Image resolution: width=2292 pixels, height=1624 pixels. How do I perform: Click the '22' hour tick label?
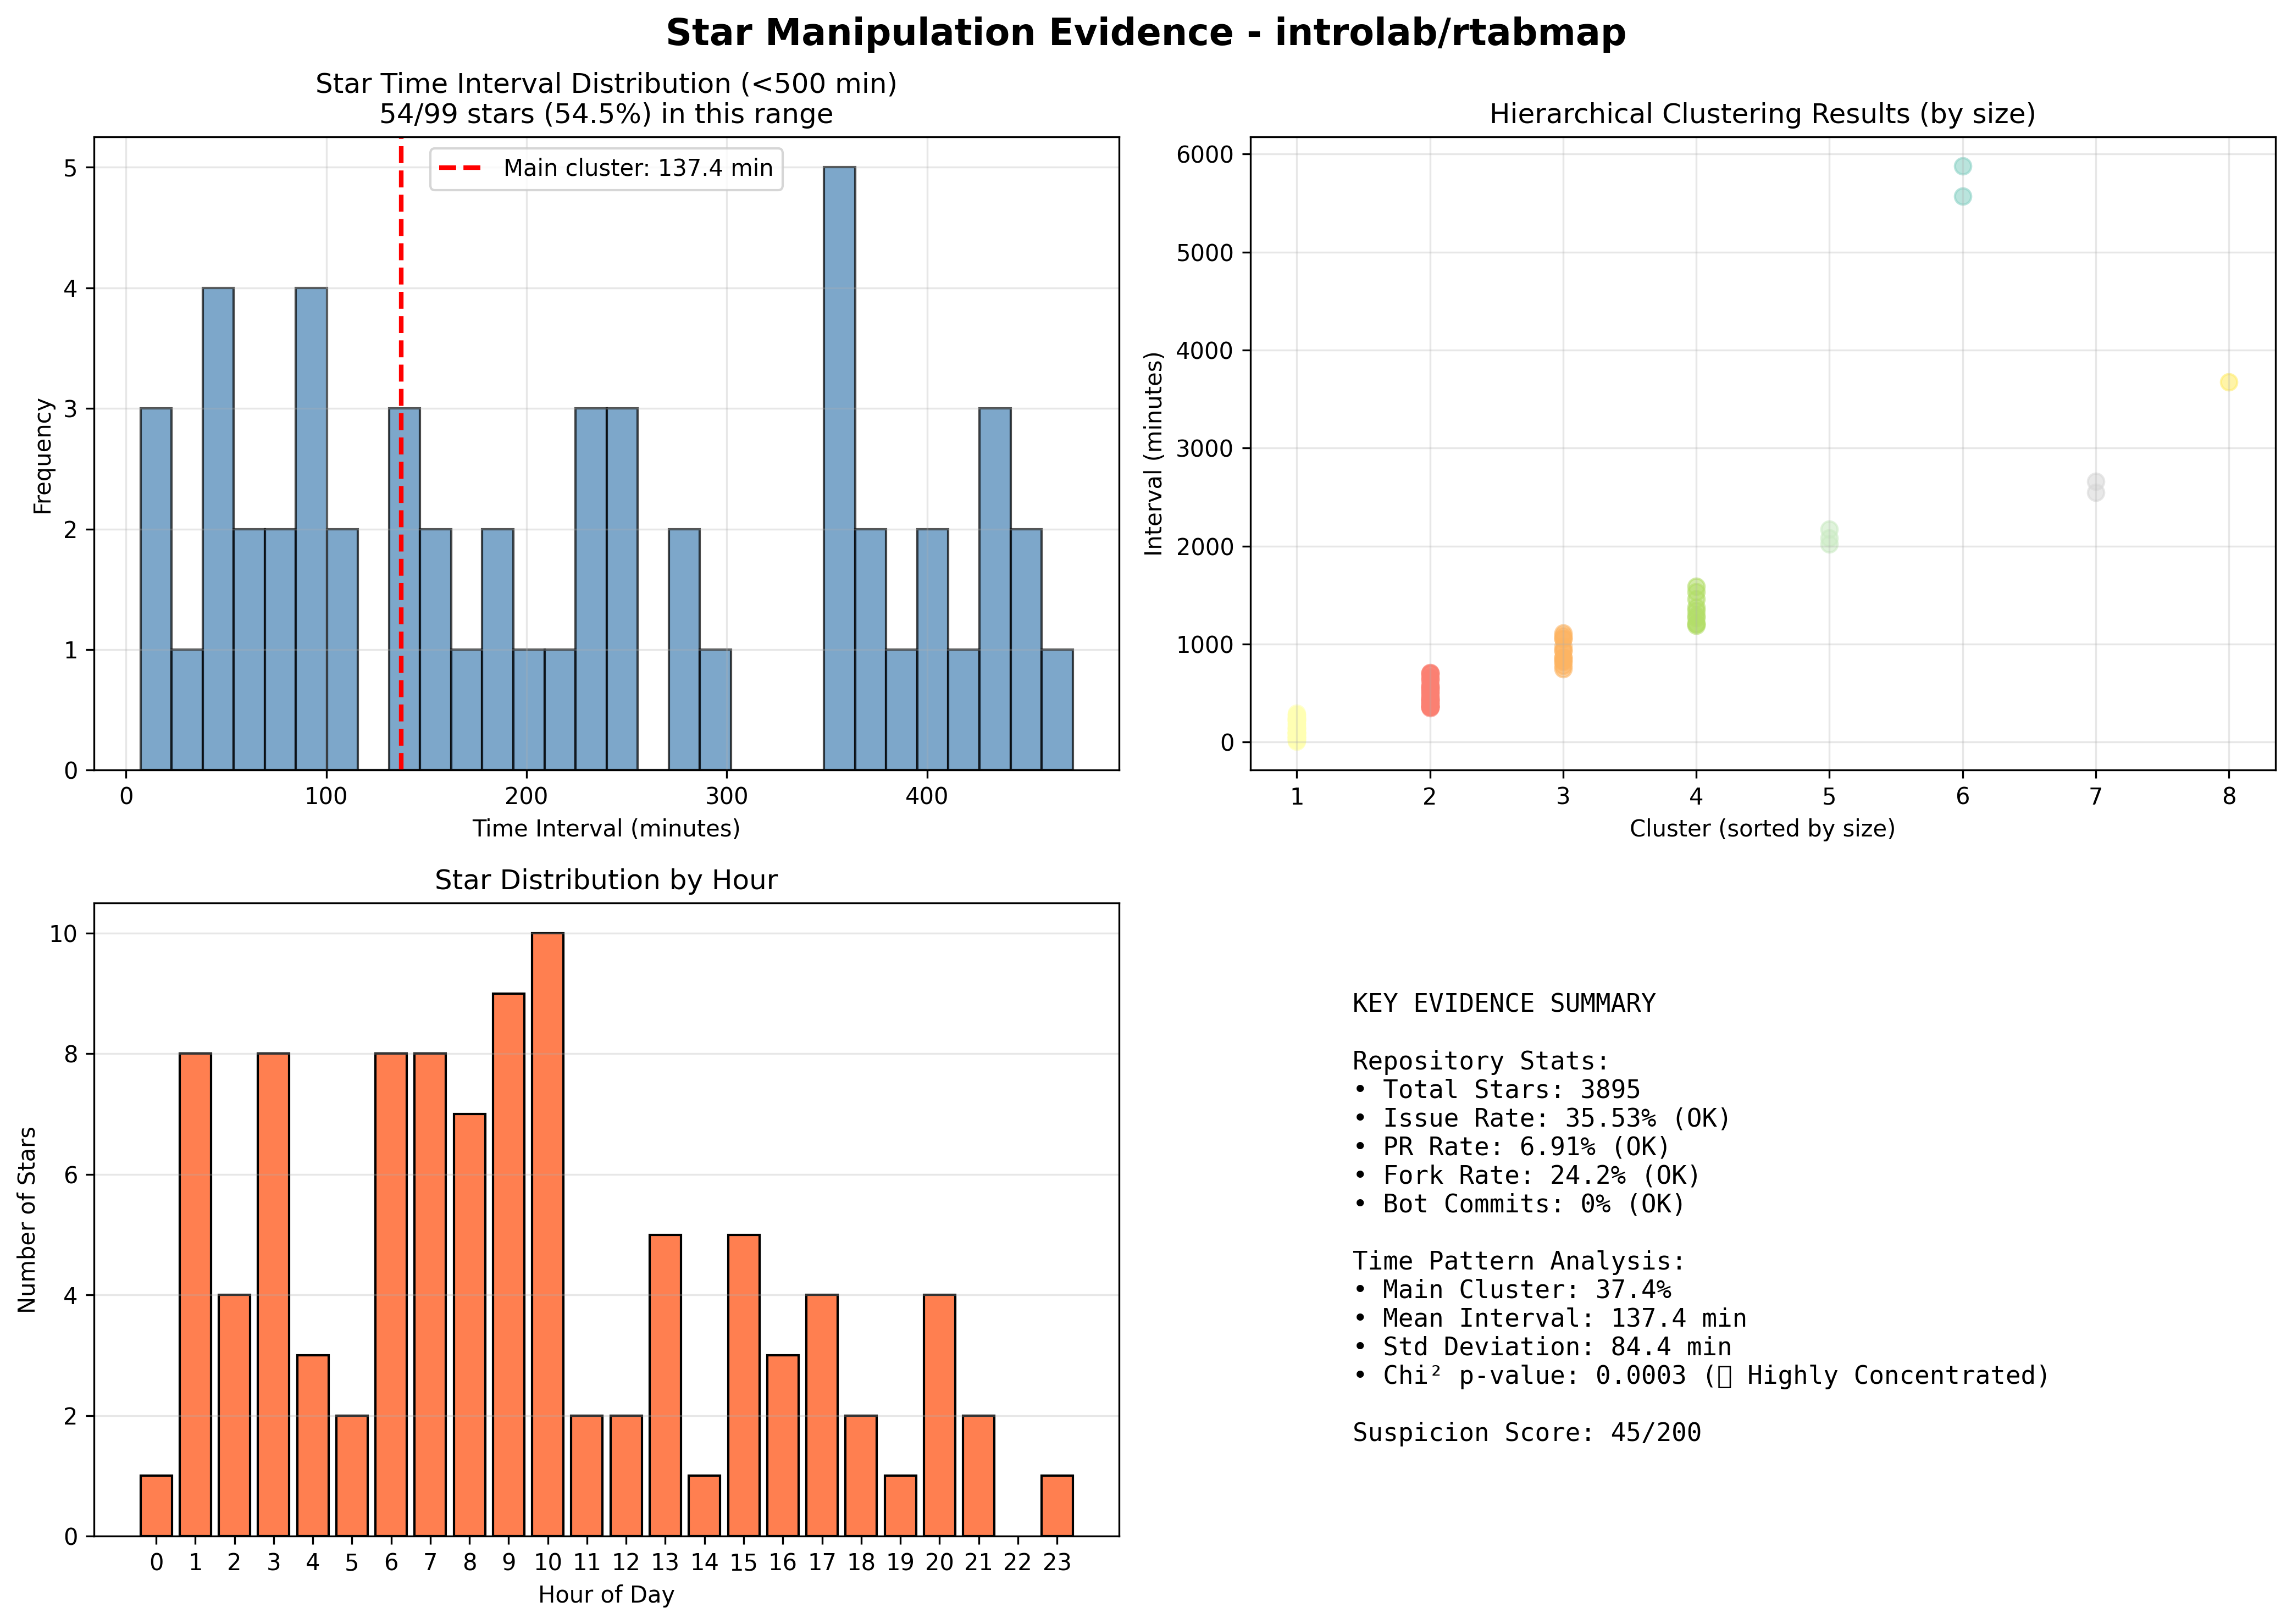tap(1017, 1562)
